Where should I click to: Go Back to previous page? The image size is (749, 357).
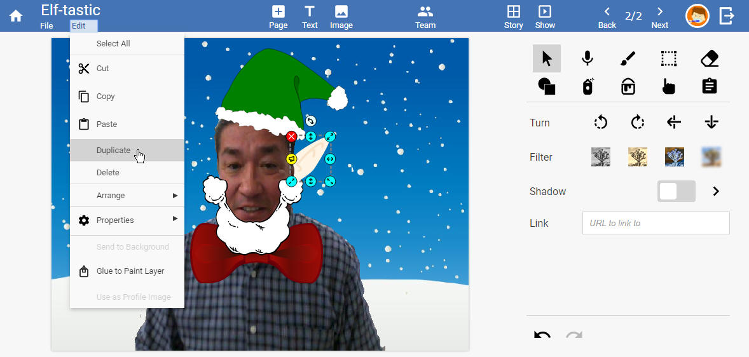(x=607, y=17)
